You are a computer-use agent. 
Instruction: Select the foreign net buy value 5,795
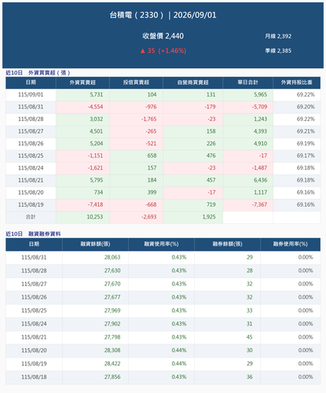tap(97, 180)
